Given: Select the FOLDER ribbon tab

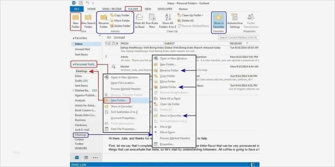Looking at the screenshot, I should [133, 9].
